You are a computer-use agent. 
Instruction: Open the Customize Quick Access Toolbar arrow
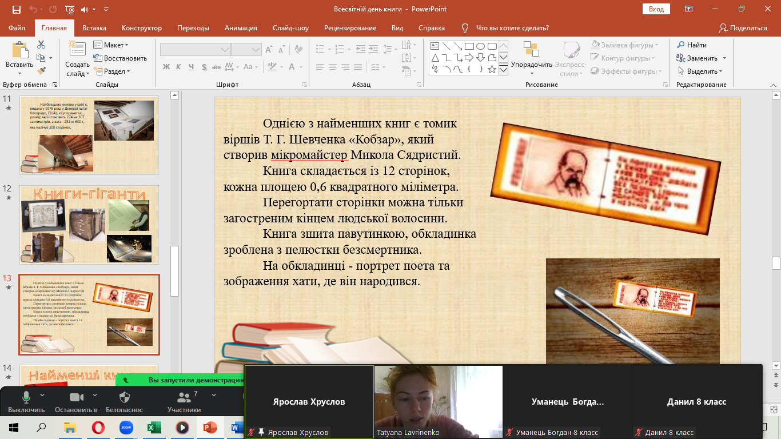click(107, 9)
